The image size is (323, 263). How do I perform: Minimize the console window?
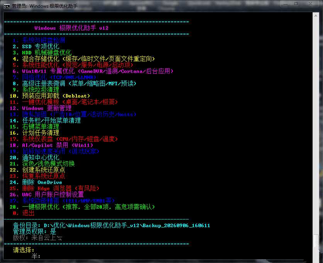(x=286, y=4)
